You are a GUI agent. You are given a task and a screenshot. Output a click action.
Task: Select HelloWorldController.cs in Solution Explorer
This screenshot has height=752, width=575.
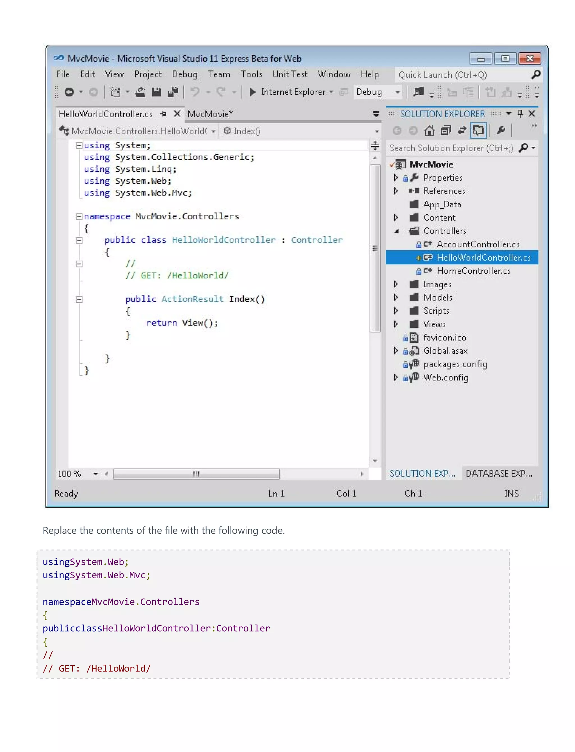(483, 258)
